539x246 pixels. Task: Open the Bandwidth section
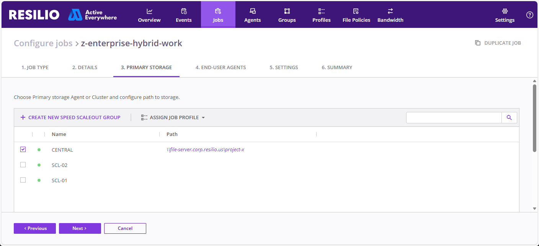(390, 15)
